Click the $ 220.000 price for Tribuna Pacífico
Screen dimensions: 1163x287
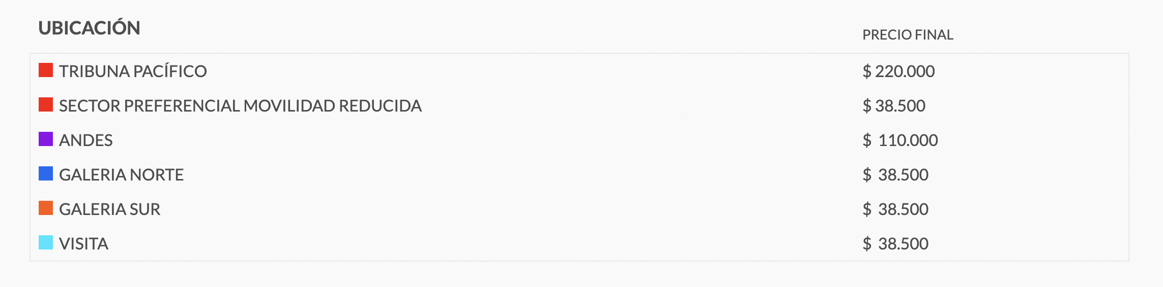pyautogui.click(x=898, y=71)
